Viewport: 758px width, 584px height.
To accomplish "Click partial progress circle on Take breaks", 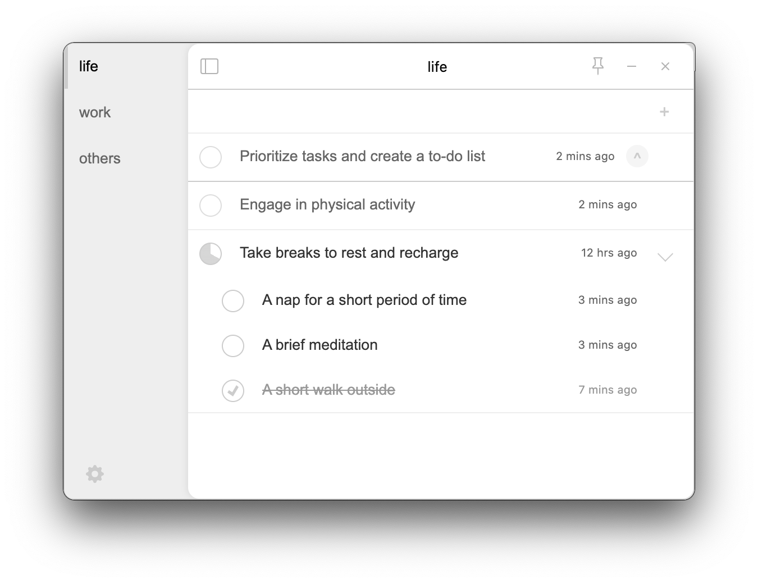I will pos(211,254).
